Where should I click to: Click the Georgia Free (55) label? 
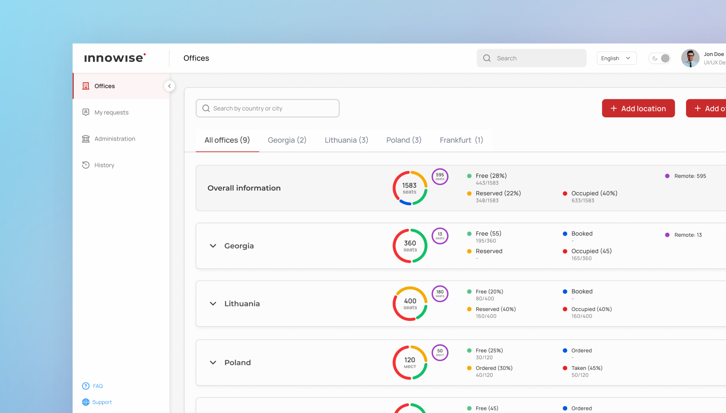(489, 234)
